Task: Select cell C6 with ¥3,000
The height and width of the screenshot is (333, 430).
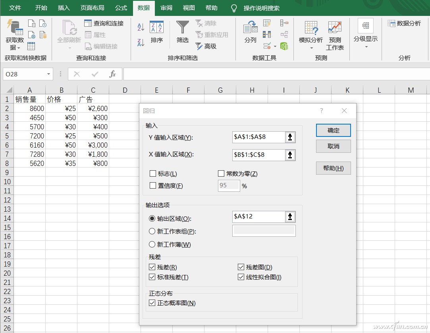Action: click(x=93, y=145)
